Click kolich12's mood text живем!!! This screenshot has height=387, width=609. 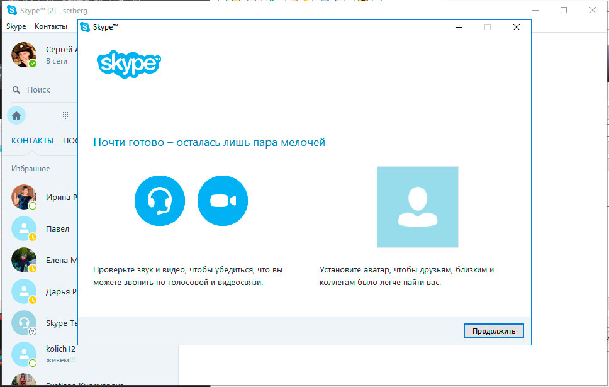click(60, 360)
